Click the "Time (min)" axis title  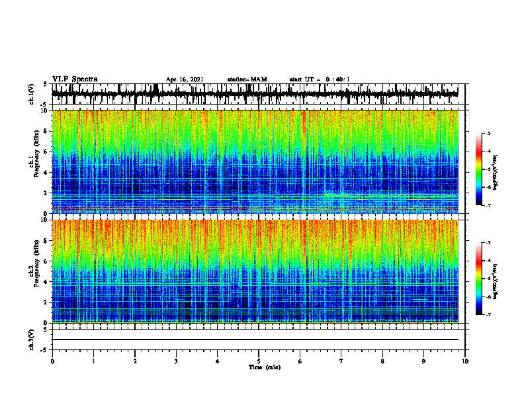pyautogui.click(x=265, y=367)
